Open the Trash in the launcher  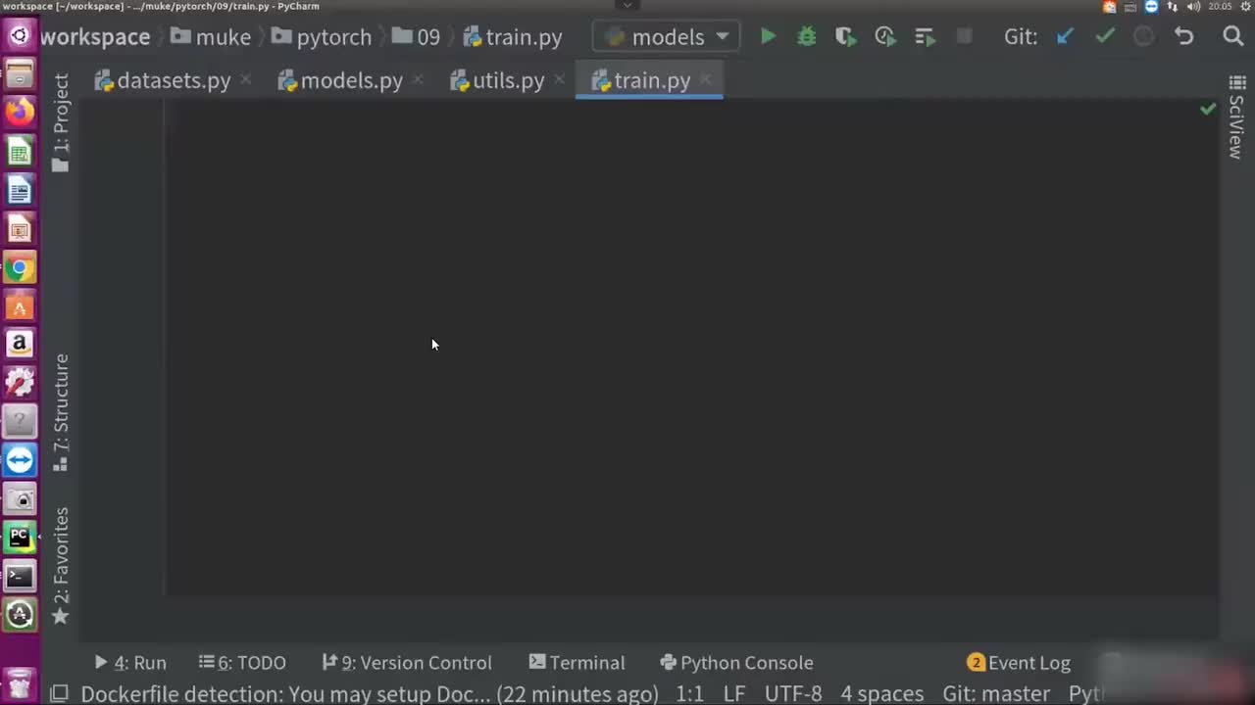[20, 682]
